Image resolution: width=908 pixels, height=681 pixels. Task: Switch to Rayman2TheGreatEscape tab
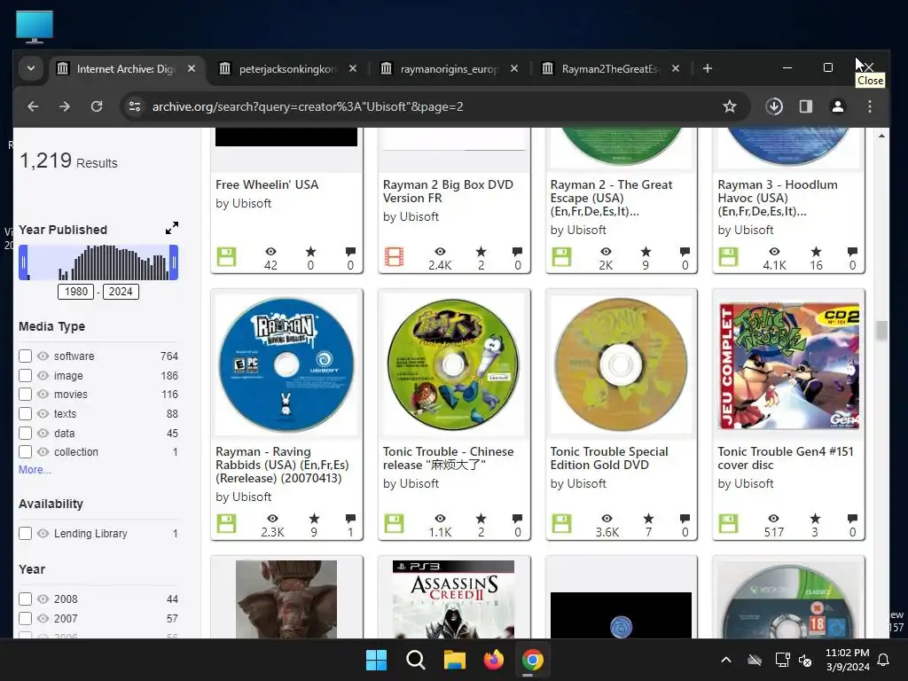pos(610,68)
